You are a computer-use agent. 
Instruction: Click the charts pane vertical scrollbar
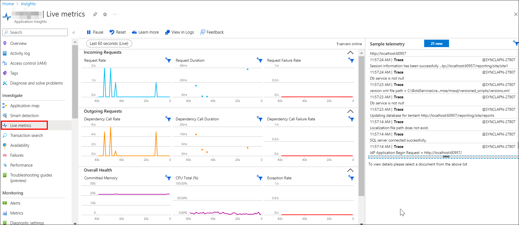coord(361,126)
